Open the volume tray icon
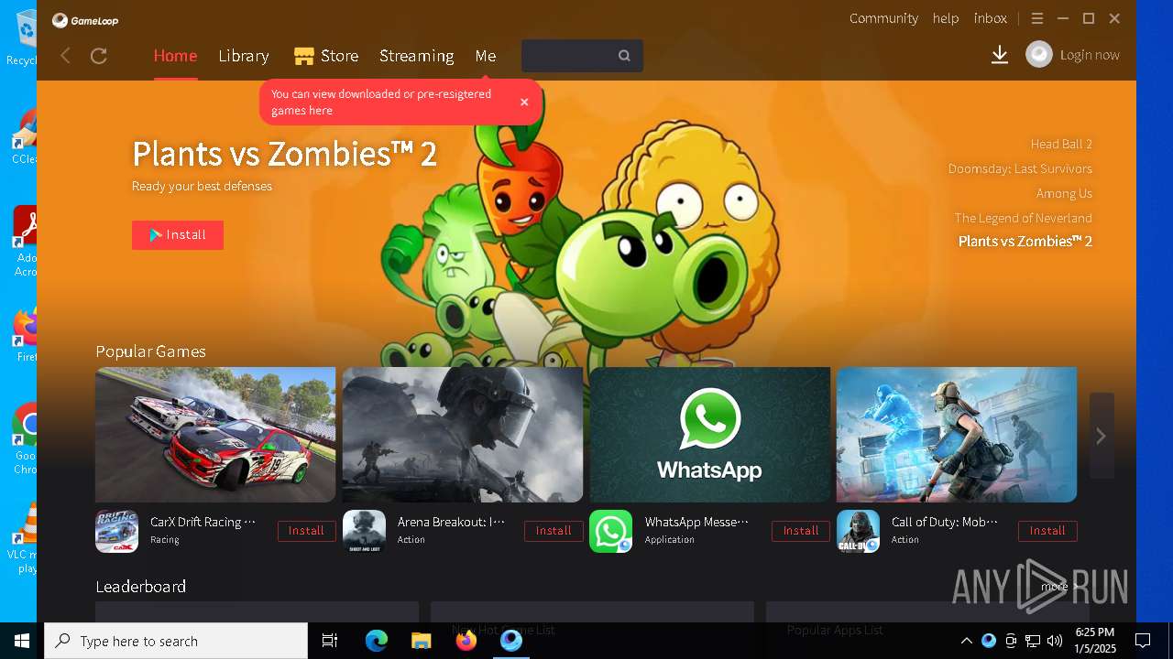1173x659 pixels. (x=1055, y=641)
